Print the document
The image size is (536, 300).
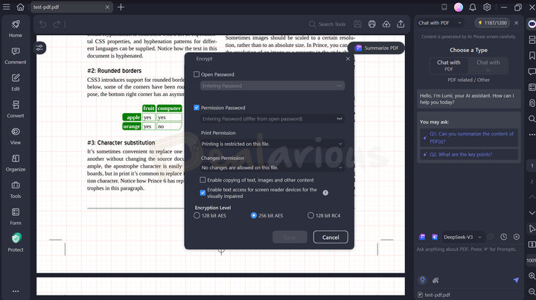point(372,24)
